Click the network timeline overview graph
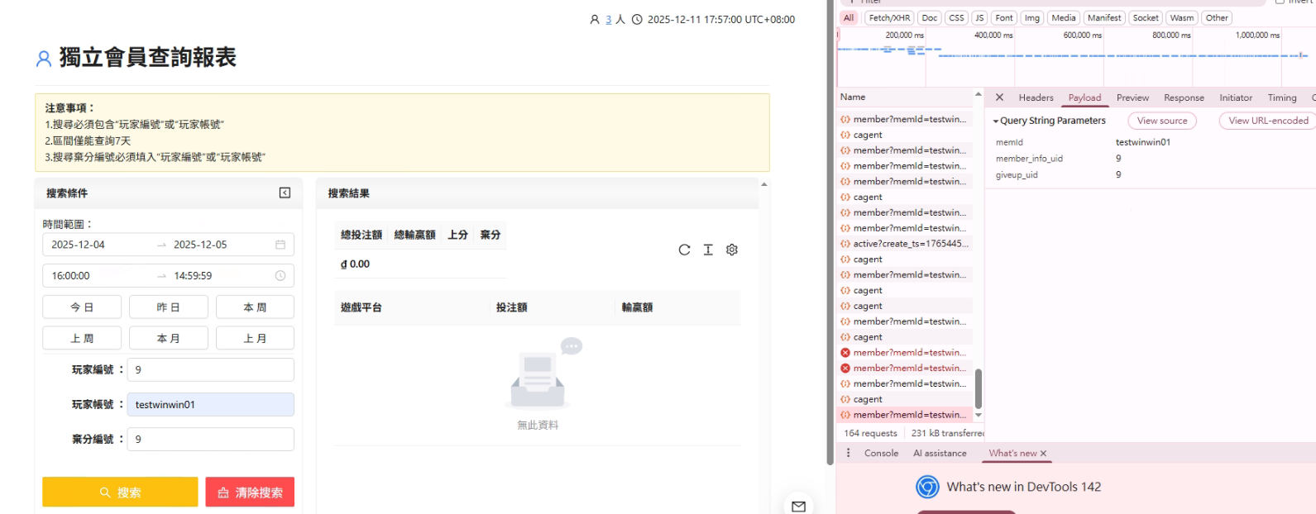1316x514 pixels. point(1075,58)
